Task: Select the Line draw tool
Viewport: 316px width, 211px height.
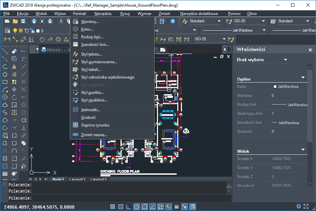Action: click(5, 51)
